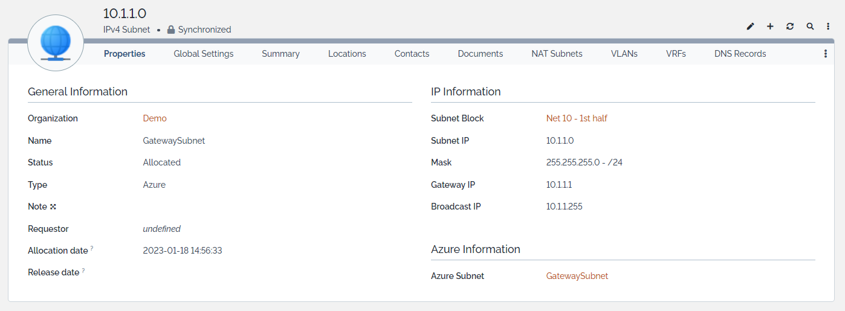Open the top-right vertical dots menu
This screenshot has height=311, width=845.
[x=828, y=27]
